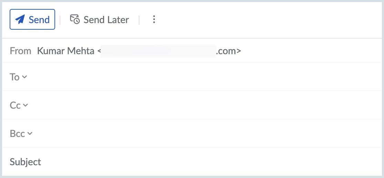Click the Send button
This screenshot has height=178, width=384.
click(x=32, y=19)
